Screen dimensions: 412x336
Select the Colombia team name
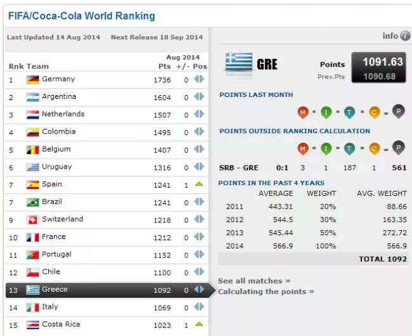click(x=58, y=132)
